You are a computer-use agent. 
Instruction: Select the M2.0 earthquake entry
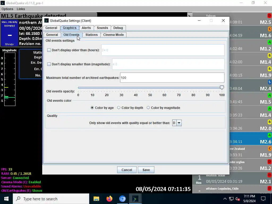(250, 125)
